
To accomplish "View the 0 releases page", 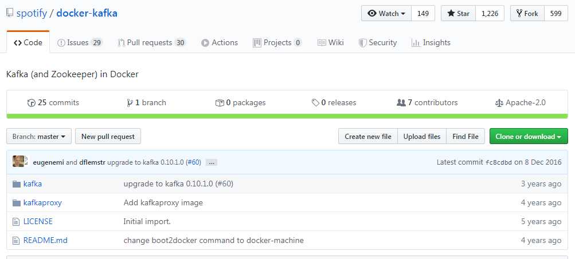I will (x=334, y=103).
